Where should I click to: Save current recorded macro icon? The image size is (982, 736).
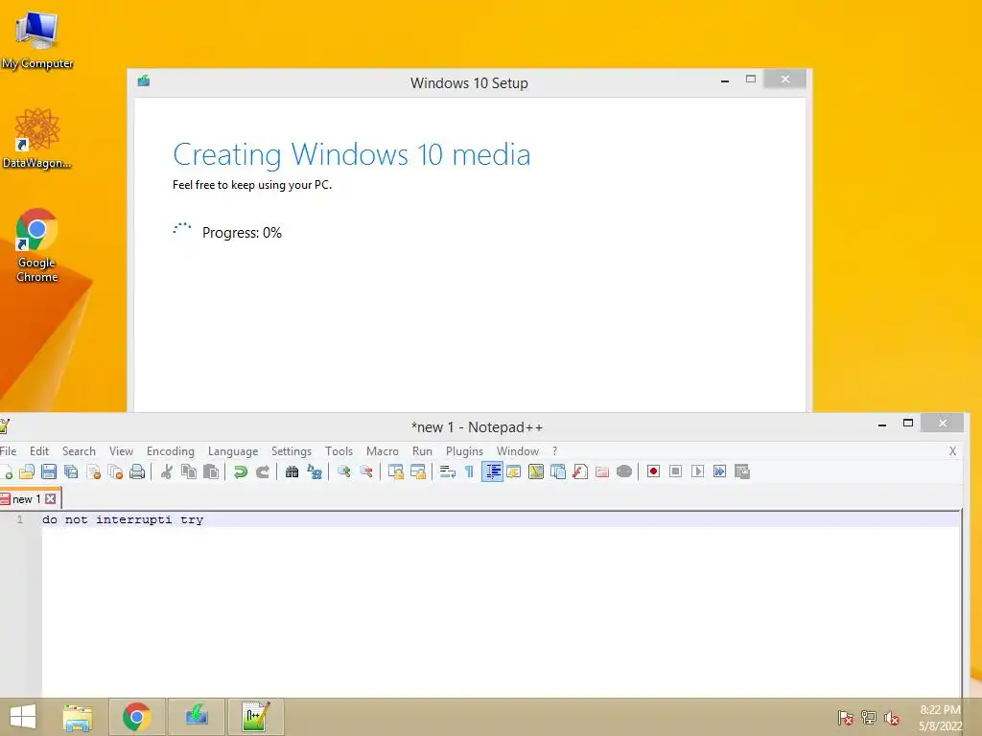(x=742, y=471)
